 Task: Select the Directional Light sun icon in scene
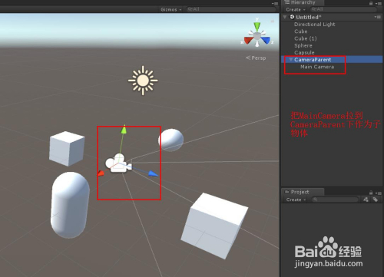click(x=143, y=81)
